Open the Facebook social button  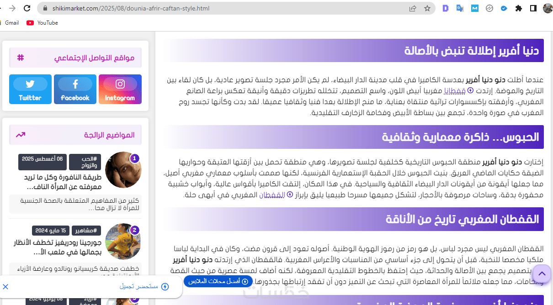click(75, 89)
